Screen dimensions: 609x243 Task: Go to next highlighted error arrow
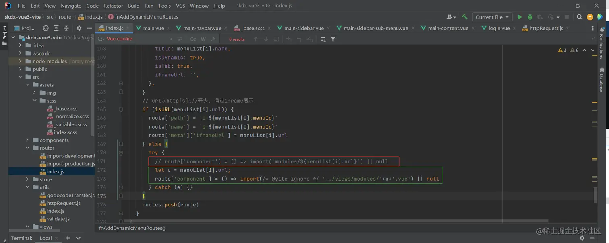(x=593, y=50)
